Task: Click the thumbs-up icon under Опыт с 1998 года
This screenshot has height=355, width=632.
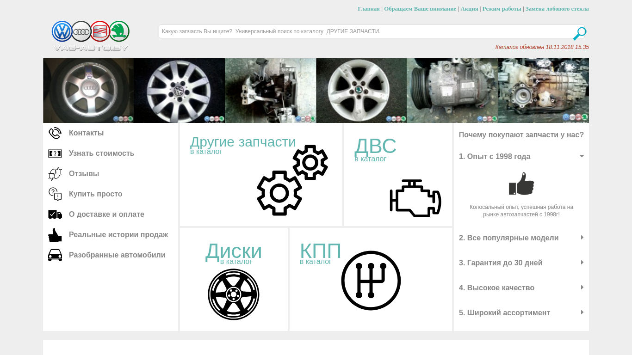Action: pyautogui.click(x=521, y=184)
